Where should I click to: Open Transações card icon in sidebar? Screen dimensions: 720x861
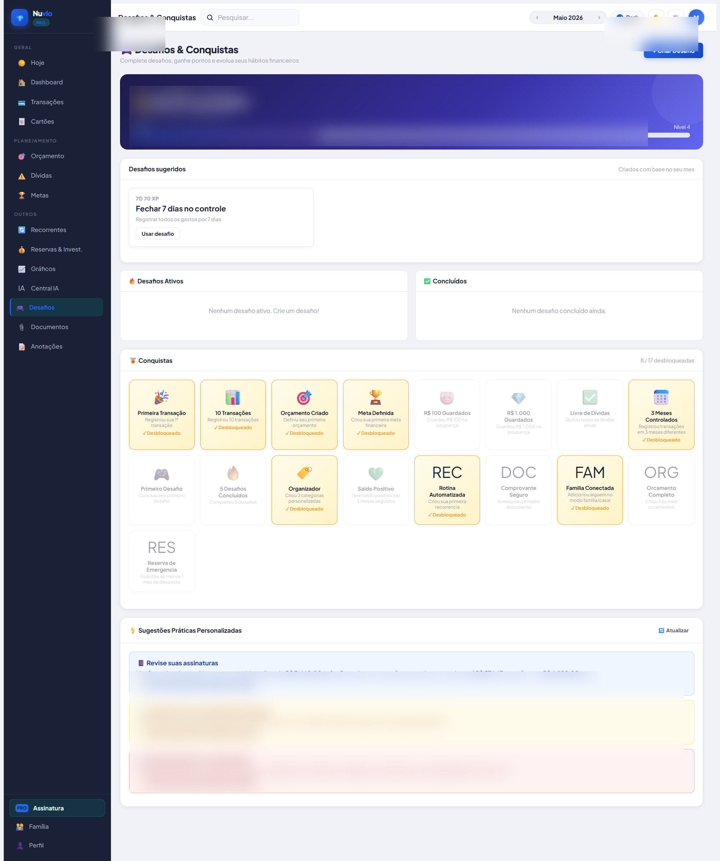tap(22, 102)
